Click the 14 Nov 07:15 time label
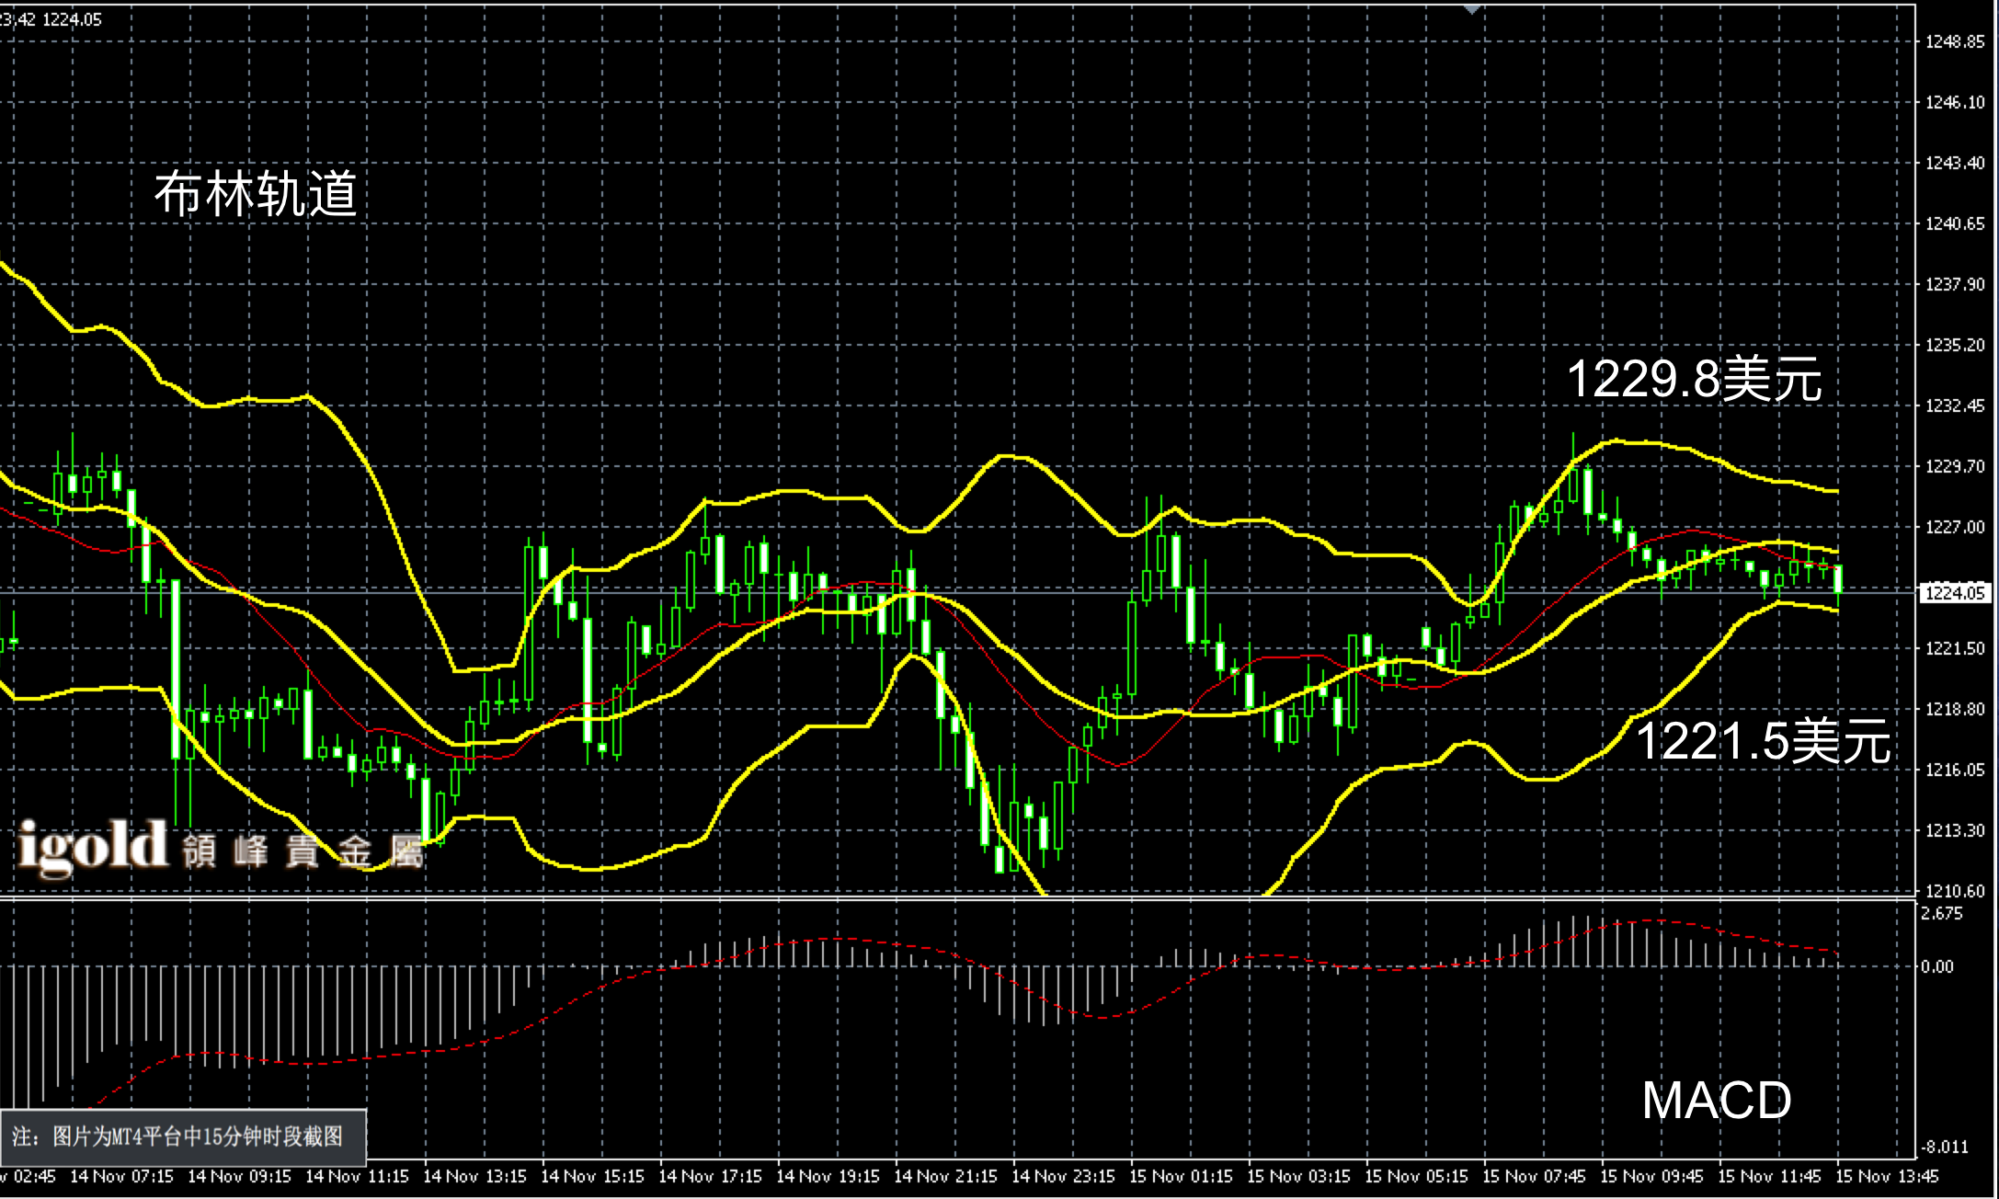The width and height of the screenshot is (1999, 1199). click(121, 1176)
